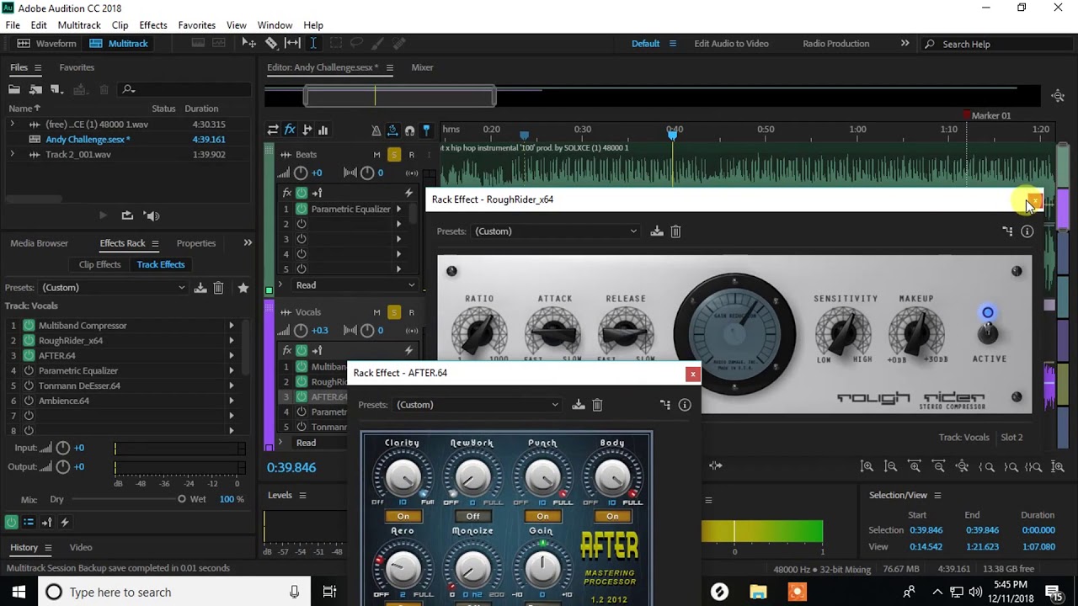Open the Favorites menu
The image size is (1078, 606).
click(196, 25)
